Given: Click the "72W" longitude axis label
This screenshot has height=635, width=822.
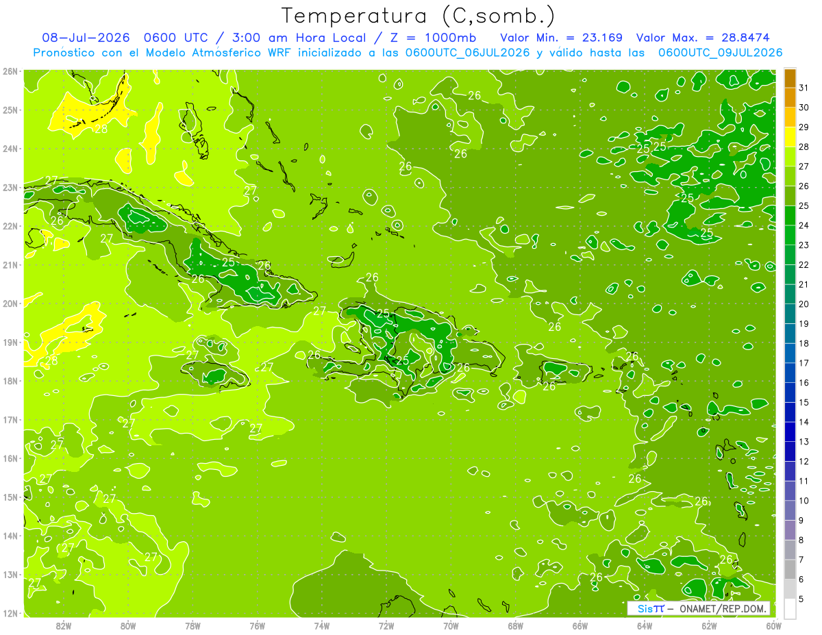Looking at the screenshot, I should click(x=386, y=625).
